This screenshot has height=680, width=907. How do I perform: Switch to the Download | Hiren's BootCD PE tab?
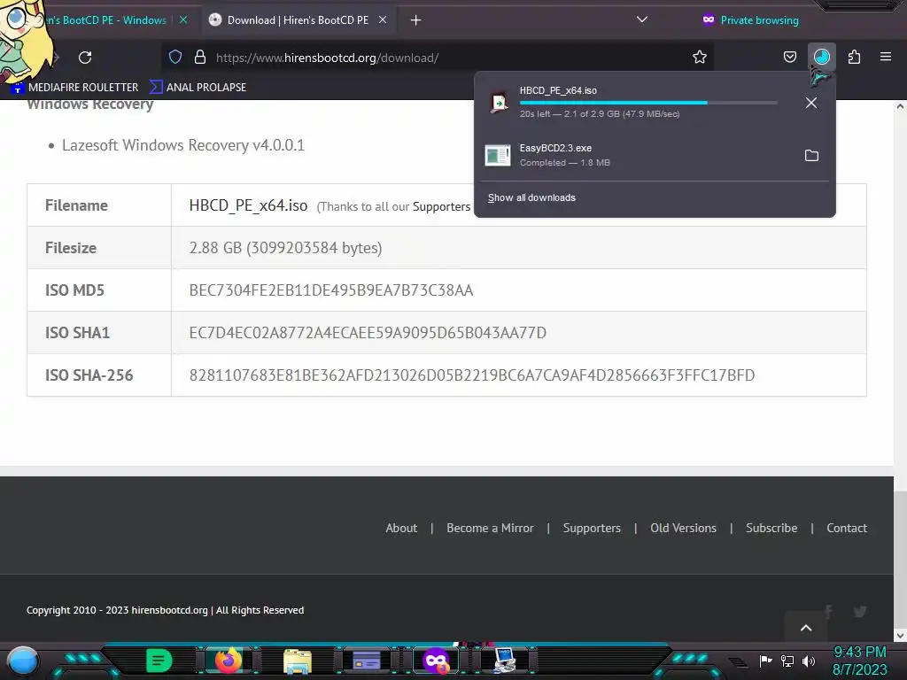298,20
